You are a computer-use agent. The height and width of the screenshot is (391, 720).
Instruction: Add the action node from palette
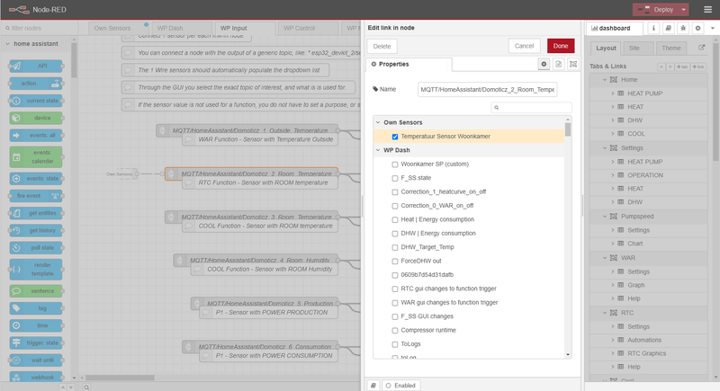tap(36, 84)
